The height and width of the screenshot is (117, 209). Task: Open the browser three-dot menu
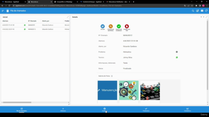[x=207, y=6]
